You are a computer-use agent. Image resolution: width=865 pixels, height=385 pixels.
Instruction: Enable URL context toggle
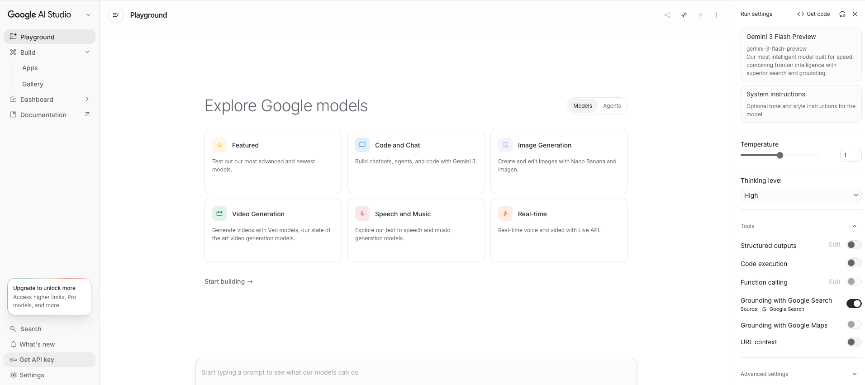pos(854,342)
